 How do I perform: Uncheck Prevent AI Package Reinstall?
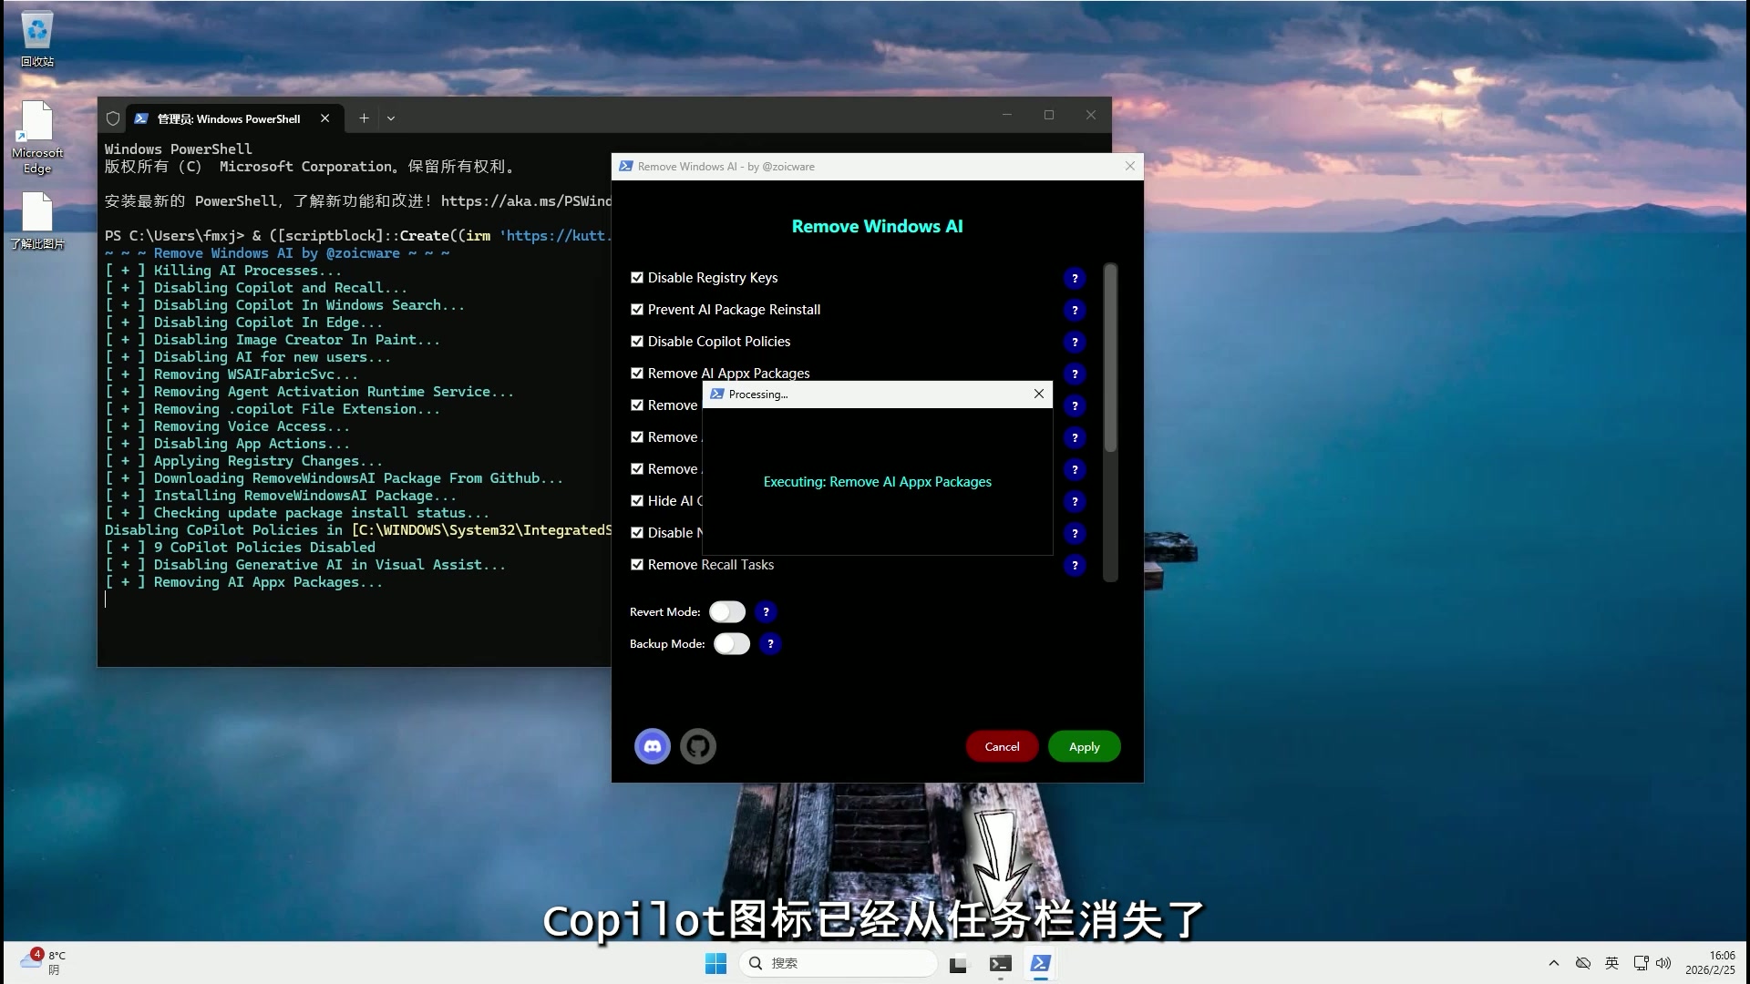[637, 310]
